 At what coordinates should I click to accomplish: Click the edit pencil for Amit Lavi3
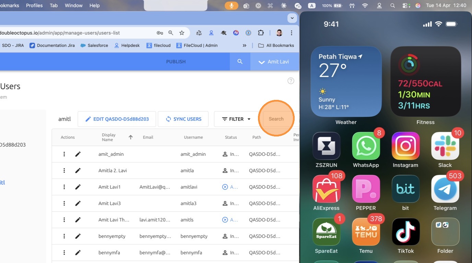pos(78,203)
